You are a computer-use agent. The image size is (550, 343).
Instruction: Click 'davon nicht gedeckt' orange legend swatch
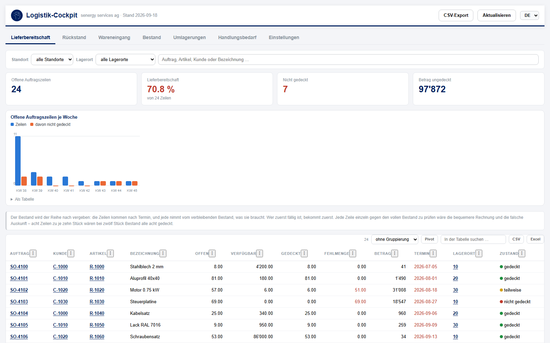(32, 125)
